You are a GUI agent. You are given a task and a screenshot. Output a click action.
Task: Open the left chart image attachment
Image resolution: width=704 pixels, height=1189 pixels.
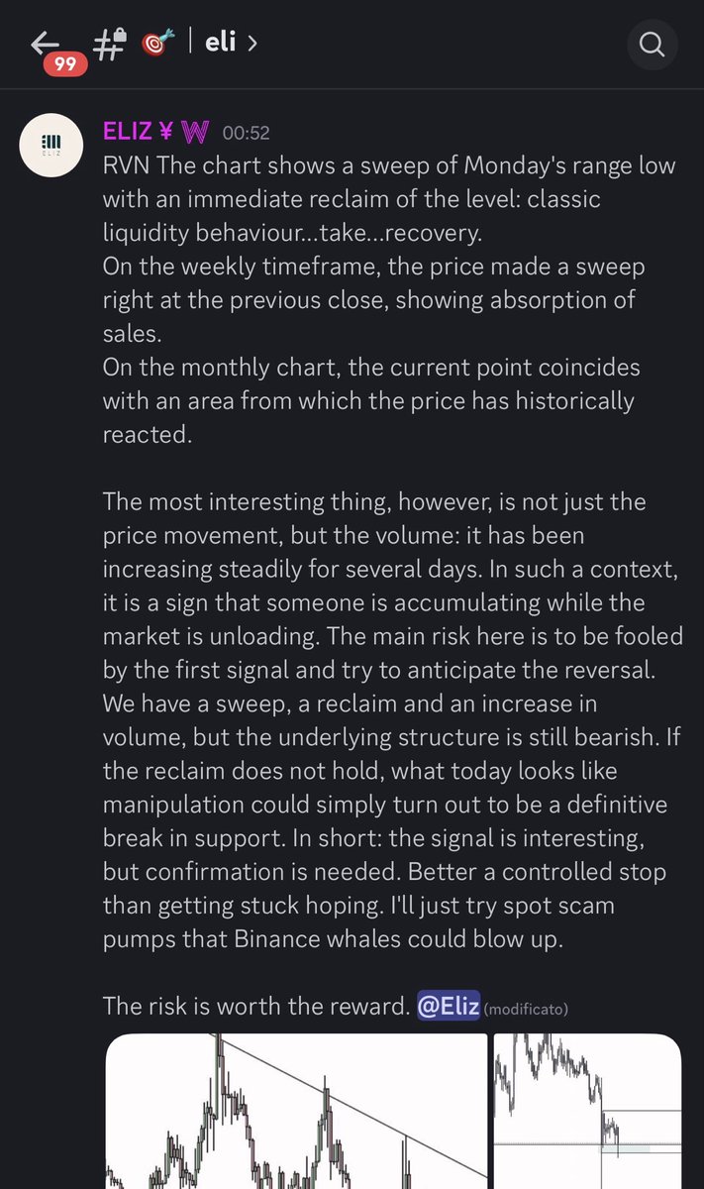296,1110
